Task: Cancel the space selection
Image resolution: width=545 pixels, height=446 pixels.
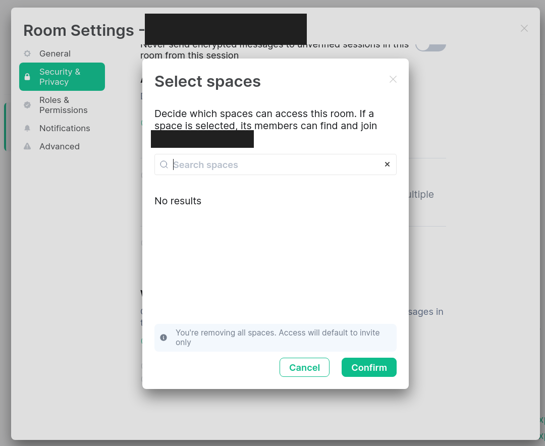Action: click(304, 367)
